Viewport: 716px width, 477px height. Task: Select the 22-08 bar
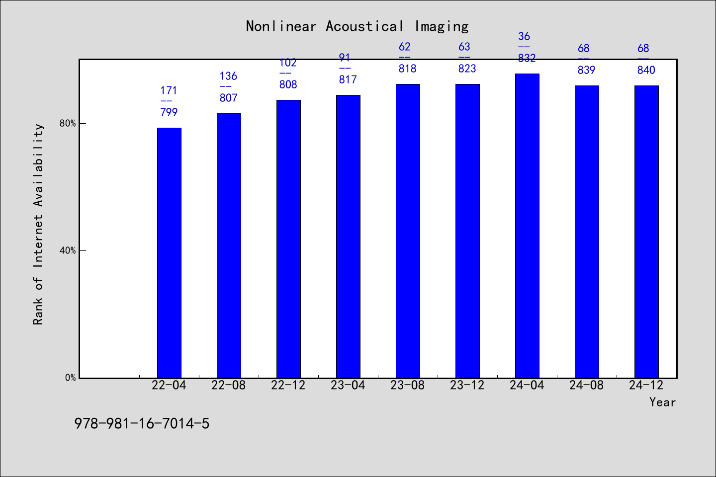[x=229, y=245]
